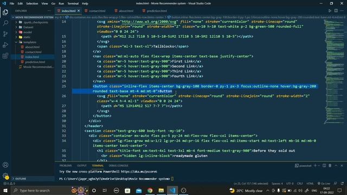Expand the Outline section
Screen dimensions: 347x195
coord(33,178)
